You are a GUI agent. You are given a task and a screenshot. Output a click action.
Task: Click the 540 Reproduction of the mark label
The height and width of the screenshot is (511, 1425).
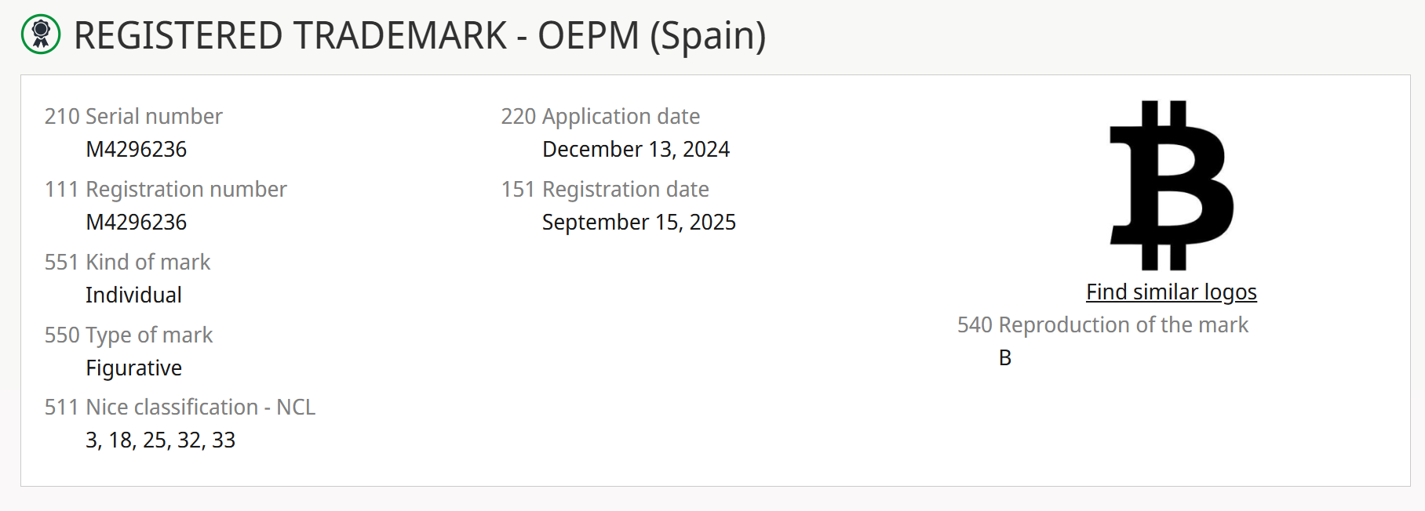[1102, 325]
